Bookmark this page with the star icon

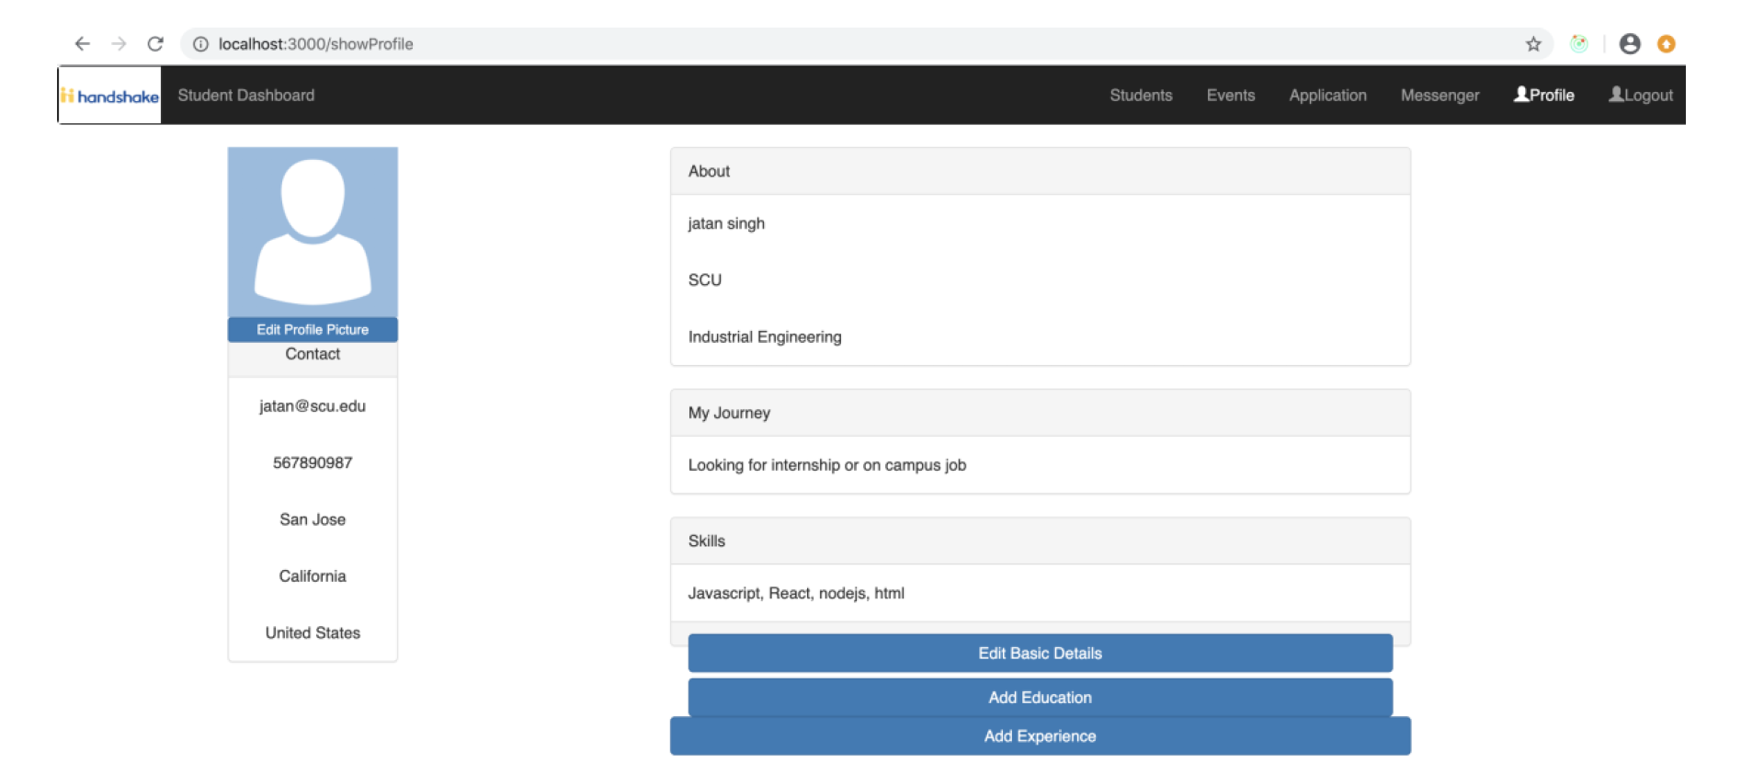point(1533,44)
